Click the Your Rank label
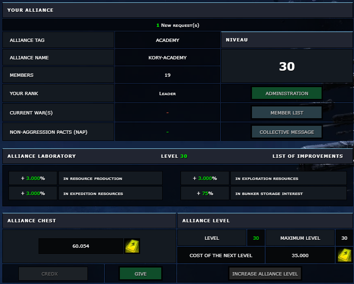This screenshot has width=354, height=284. [24, 93]
